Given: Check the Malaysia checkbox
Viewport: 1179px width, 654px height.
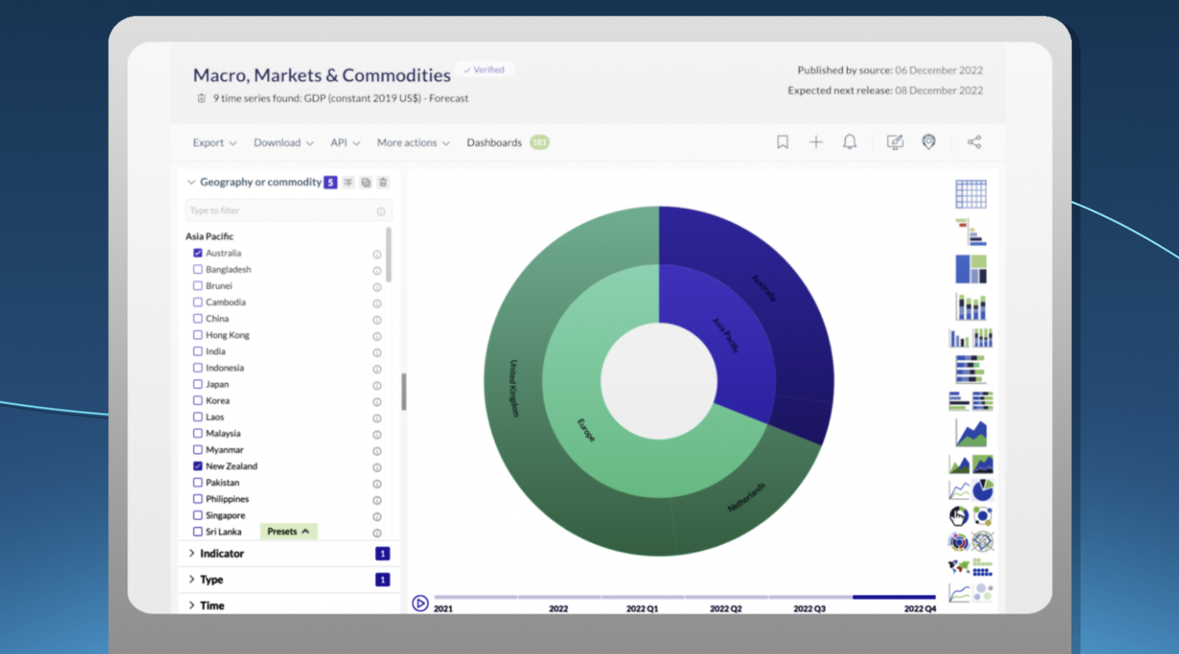Looking at the screenshot, I should coord(198,433).
